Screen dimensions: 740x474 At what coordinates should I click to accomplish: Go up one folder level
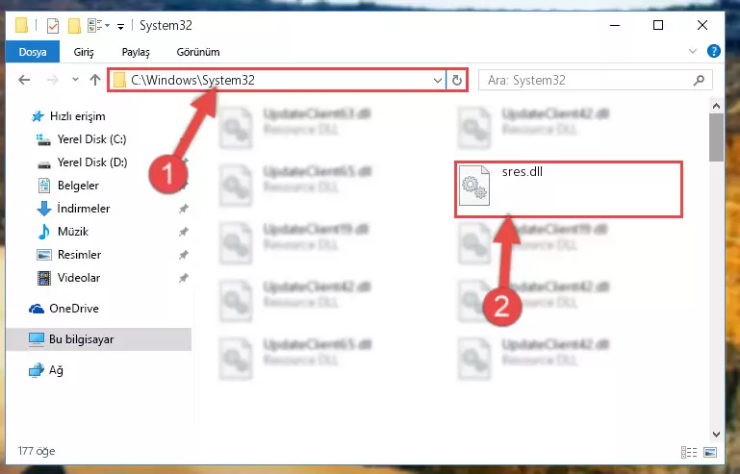(95, 80)
